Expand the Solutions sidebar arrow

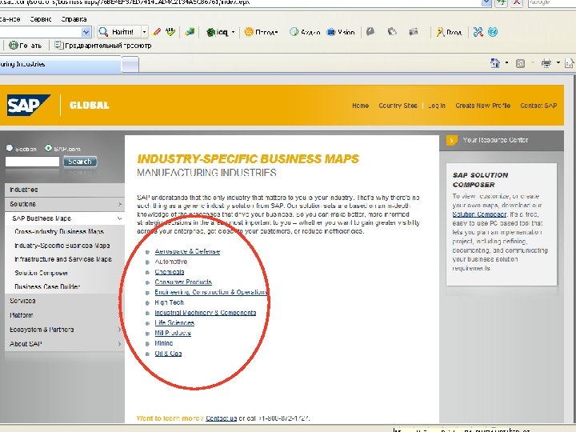pos(120,204)
